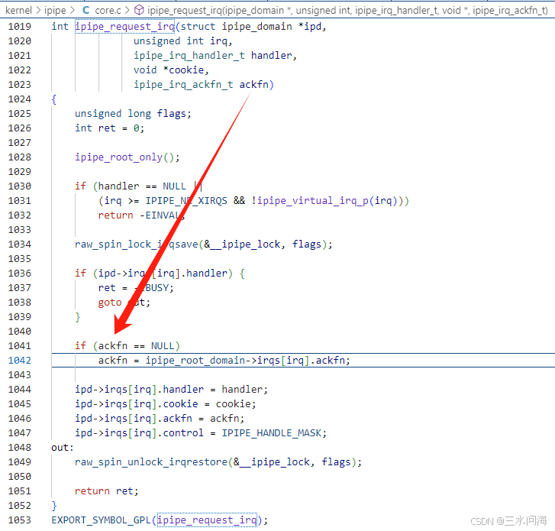Click 'unsigned long flags;' declaration
555x531 pixels.
[133, 114]
